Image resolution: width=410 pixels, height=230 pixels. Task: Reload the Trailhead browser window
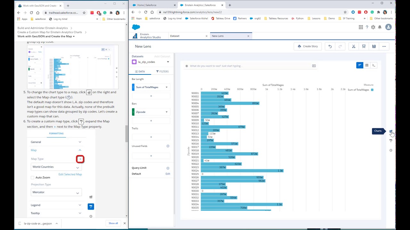(x=31, y=13)
